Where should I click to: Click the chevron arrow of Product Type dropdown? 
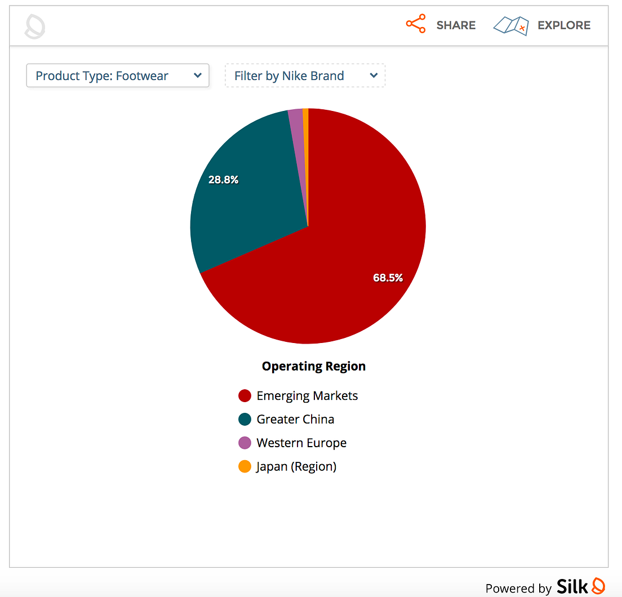198,75
